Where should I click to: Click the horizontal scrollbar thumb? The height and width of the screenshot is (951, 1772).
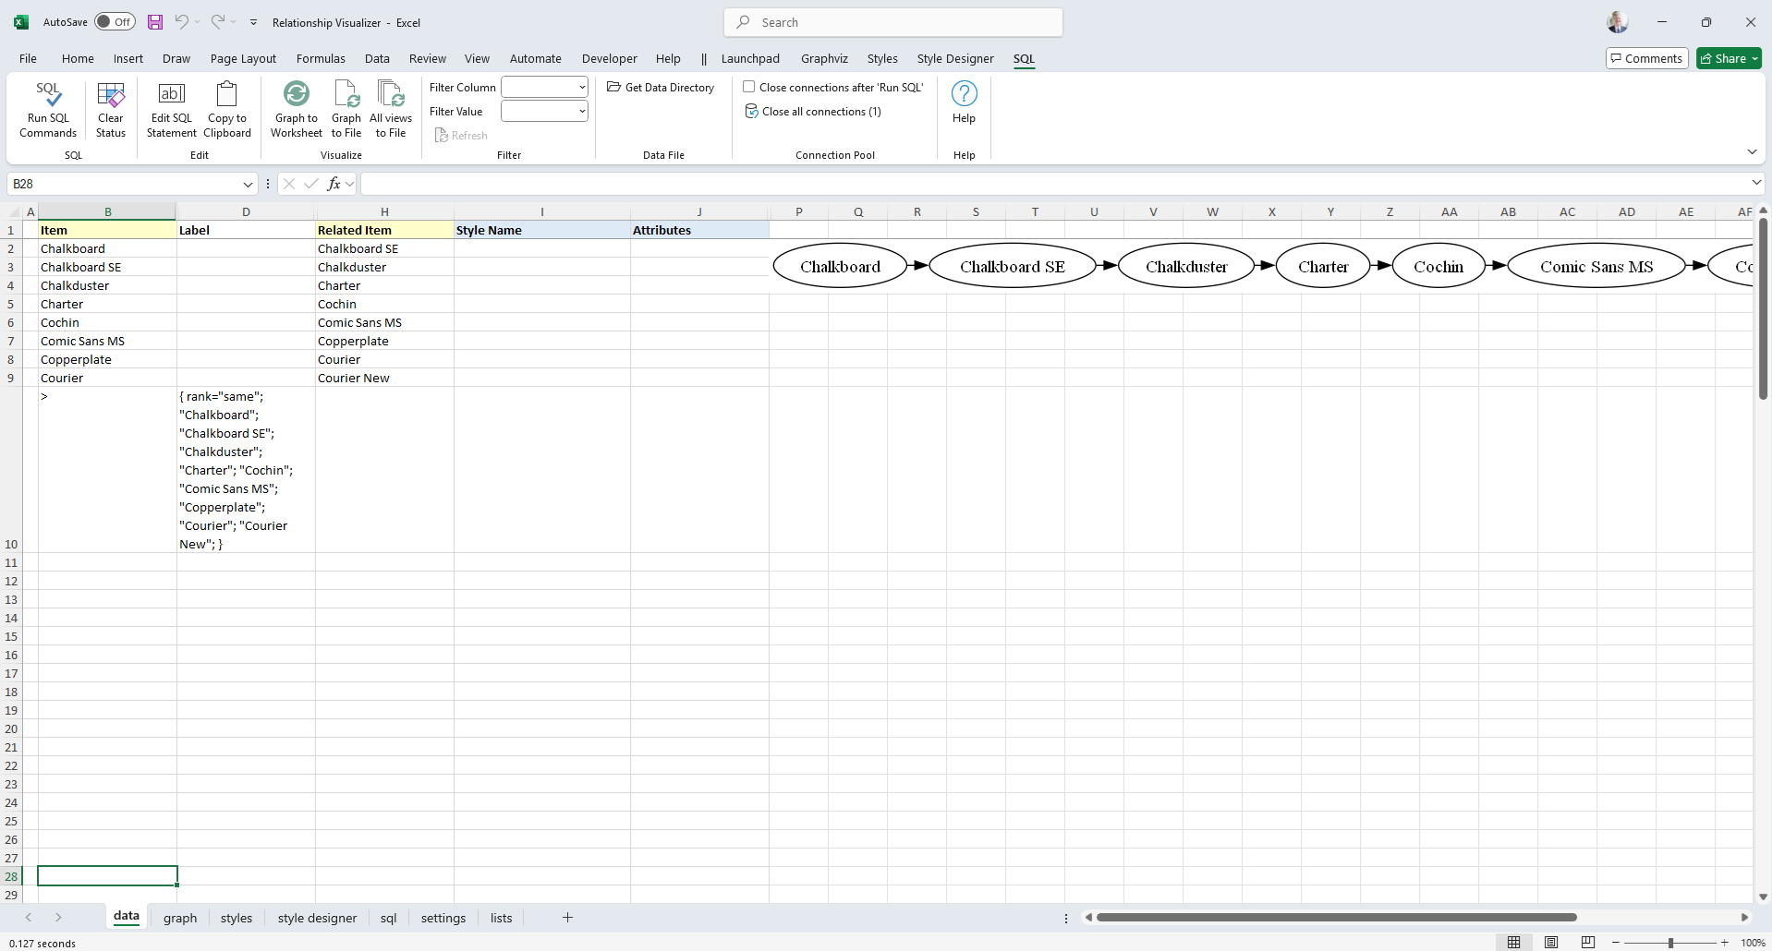point(1336,918)
